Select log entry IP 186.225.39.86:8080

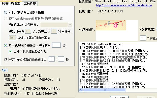[x=113, y=67]
